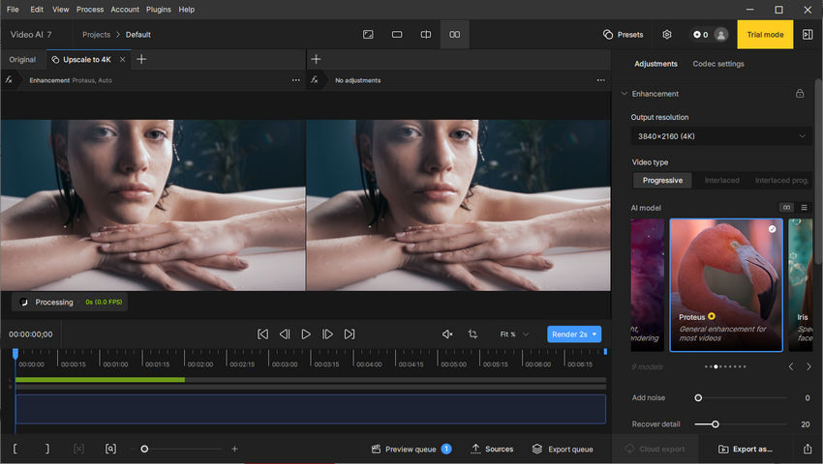Viewport: 823px width, 464px height.
Task: Open the View menu
Action: coord(60,10)
